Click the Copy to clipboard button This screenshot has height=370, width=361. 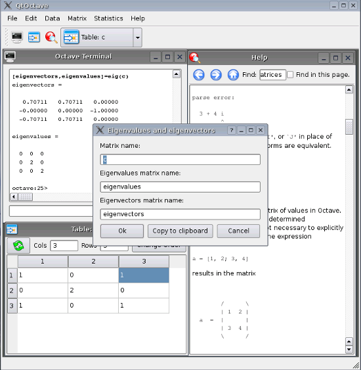180,231
